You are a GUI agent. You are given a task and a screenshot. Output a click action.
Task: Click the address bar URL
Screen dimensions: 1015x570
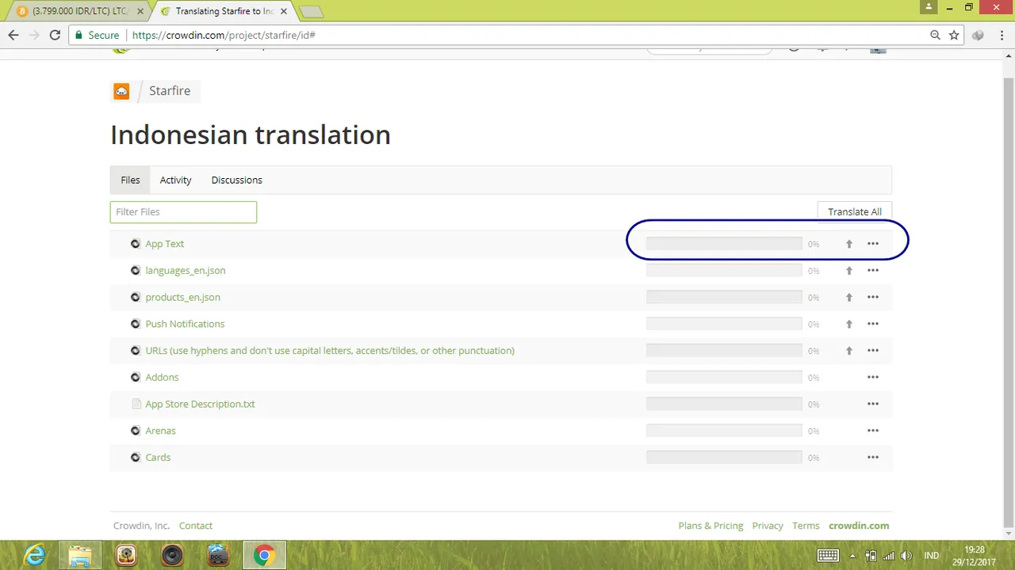coord(224,35)
